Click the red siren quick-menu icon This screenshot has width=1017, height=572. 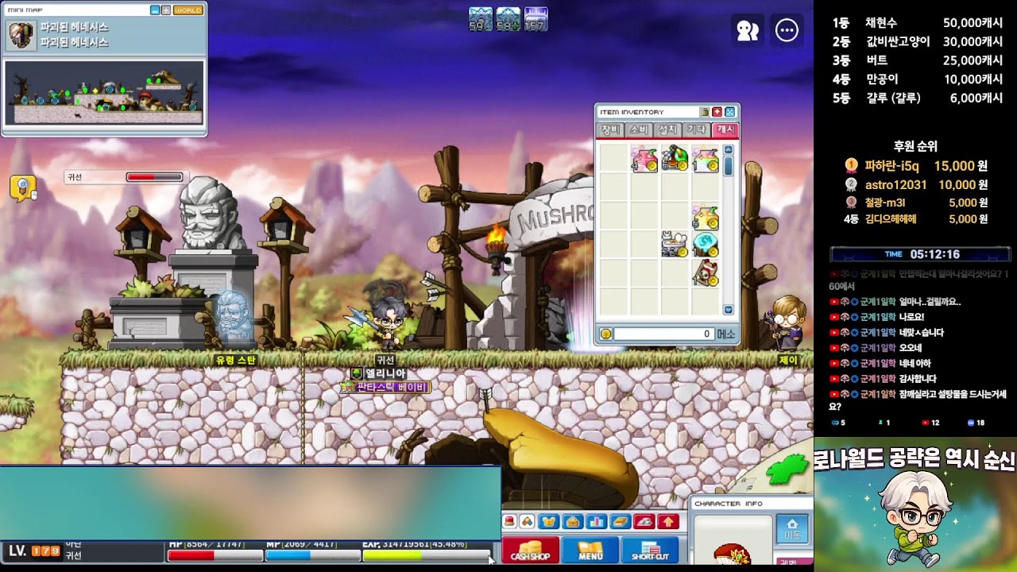point(509,521)
